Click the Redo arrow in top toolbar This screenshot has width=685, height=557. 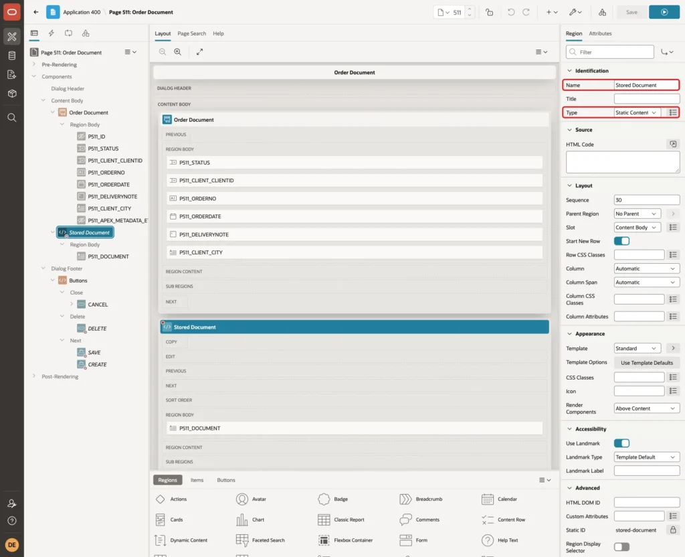click(526, 12)
